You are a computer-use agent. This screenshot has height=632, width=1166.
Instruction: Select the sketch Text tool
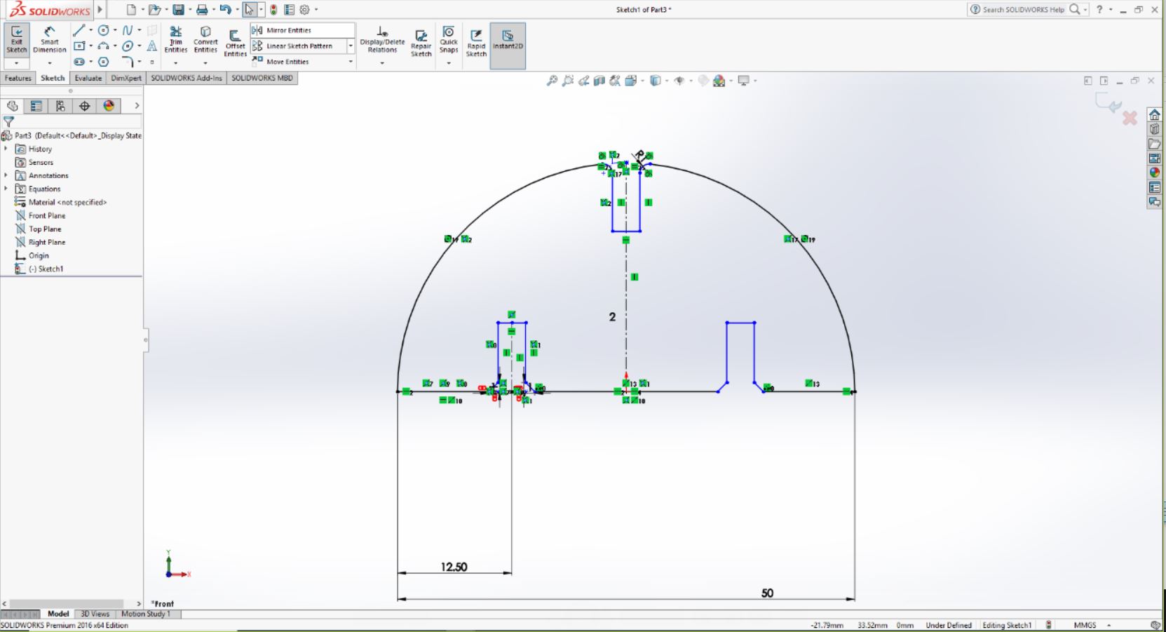151,46
